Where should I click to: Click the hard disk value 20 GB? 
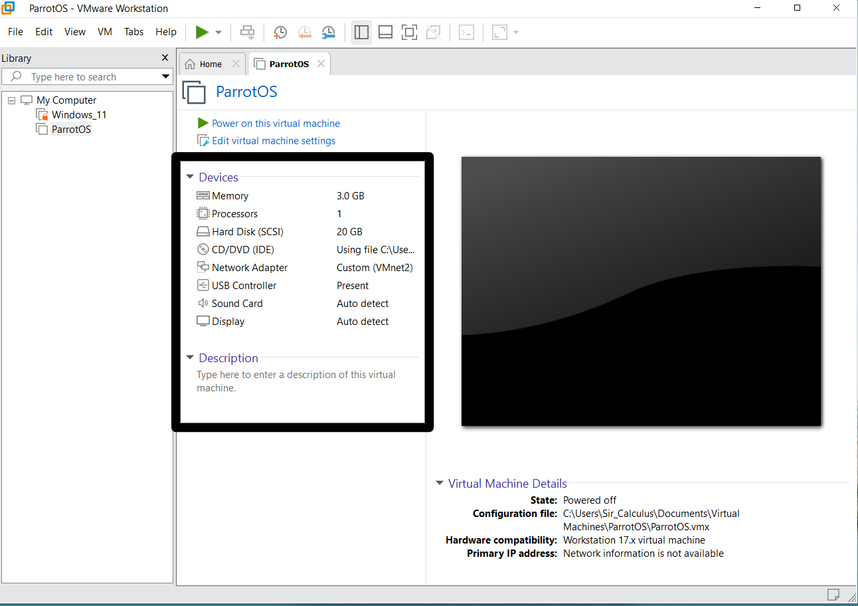[x=349, y=232]
